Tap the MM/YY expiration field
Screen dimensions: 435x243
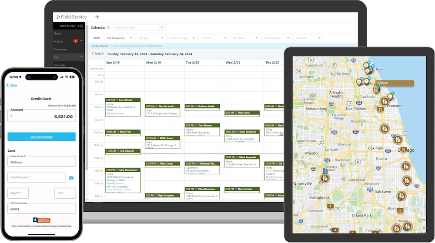pos(18,193)
